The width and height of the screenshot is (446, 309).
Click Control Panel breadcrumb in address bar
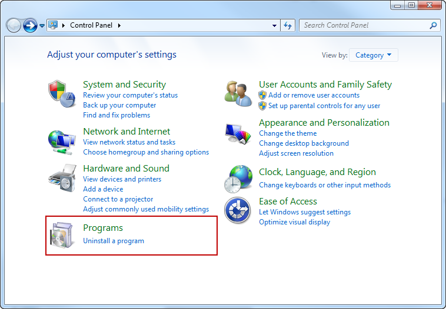click(91, 25)
